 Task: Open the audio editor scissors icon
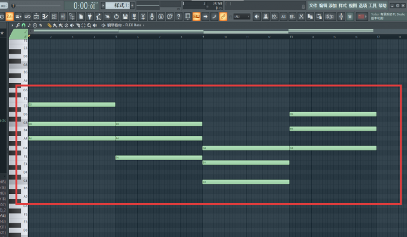coord(143,17)
